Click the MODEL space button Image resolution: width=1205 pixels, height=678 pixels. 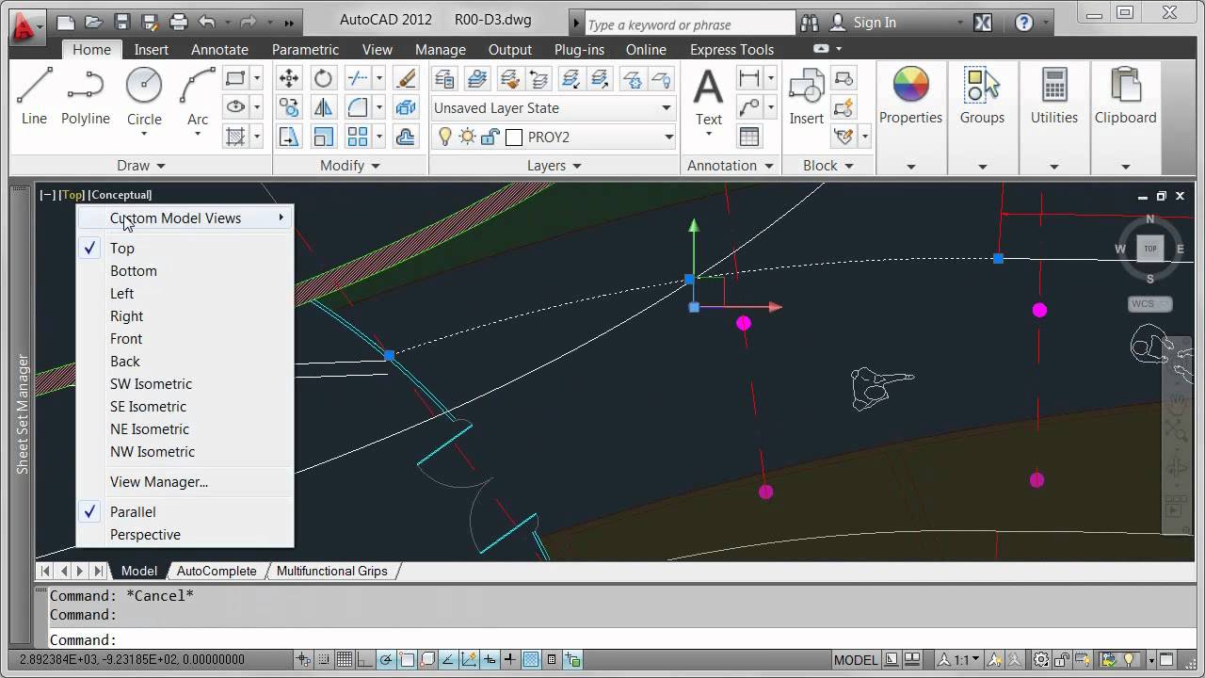856,659
